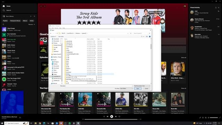
Task: Click the Search System32 box
Action: [142, 33]
